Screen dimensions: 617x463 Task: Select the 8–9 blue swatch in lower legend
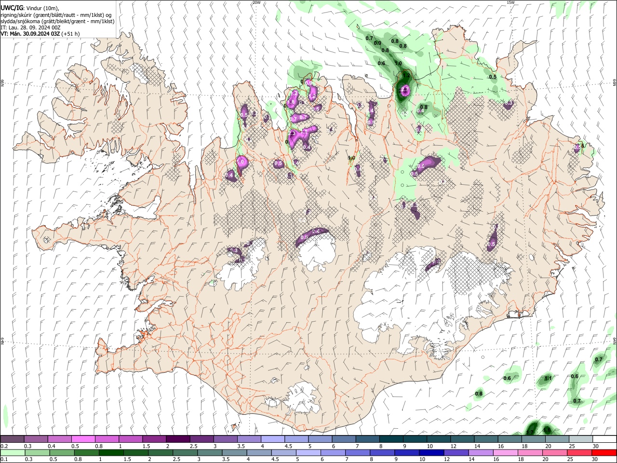[x=382, y=452]
